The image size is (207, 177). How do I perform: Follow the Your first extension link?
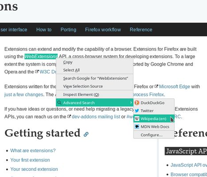pos(30,160)
